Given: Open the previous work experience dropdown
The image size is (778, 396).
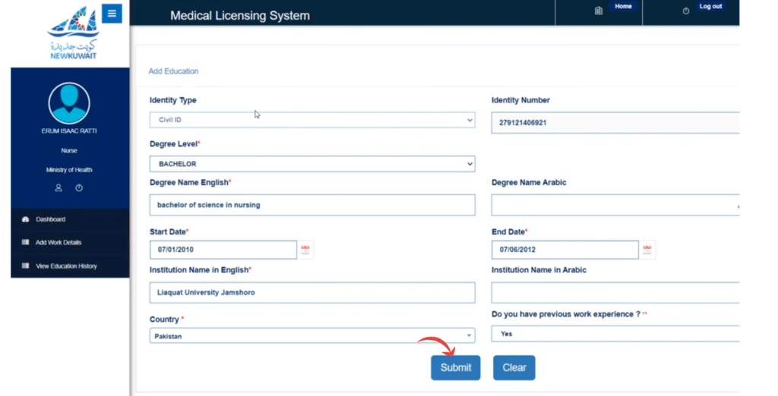Looking at the screenshot, I should click(x=615, y=334).
